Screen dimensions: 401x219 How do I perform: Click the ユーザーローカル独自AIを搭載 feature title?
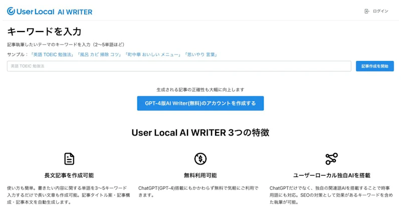pos(331,175)
